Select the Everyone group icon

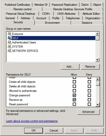pyautogui.click(x=9, y=34)
